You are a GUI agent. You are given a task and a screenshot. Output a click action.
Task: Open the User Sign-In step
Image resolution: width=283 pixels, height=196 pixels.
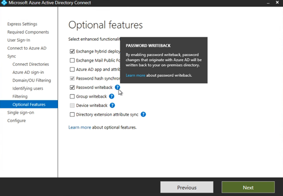coord(18,40)
